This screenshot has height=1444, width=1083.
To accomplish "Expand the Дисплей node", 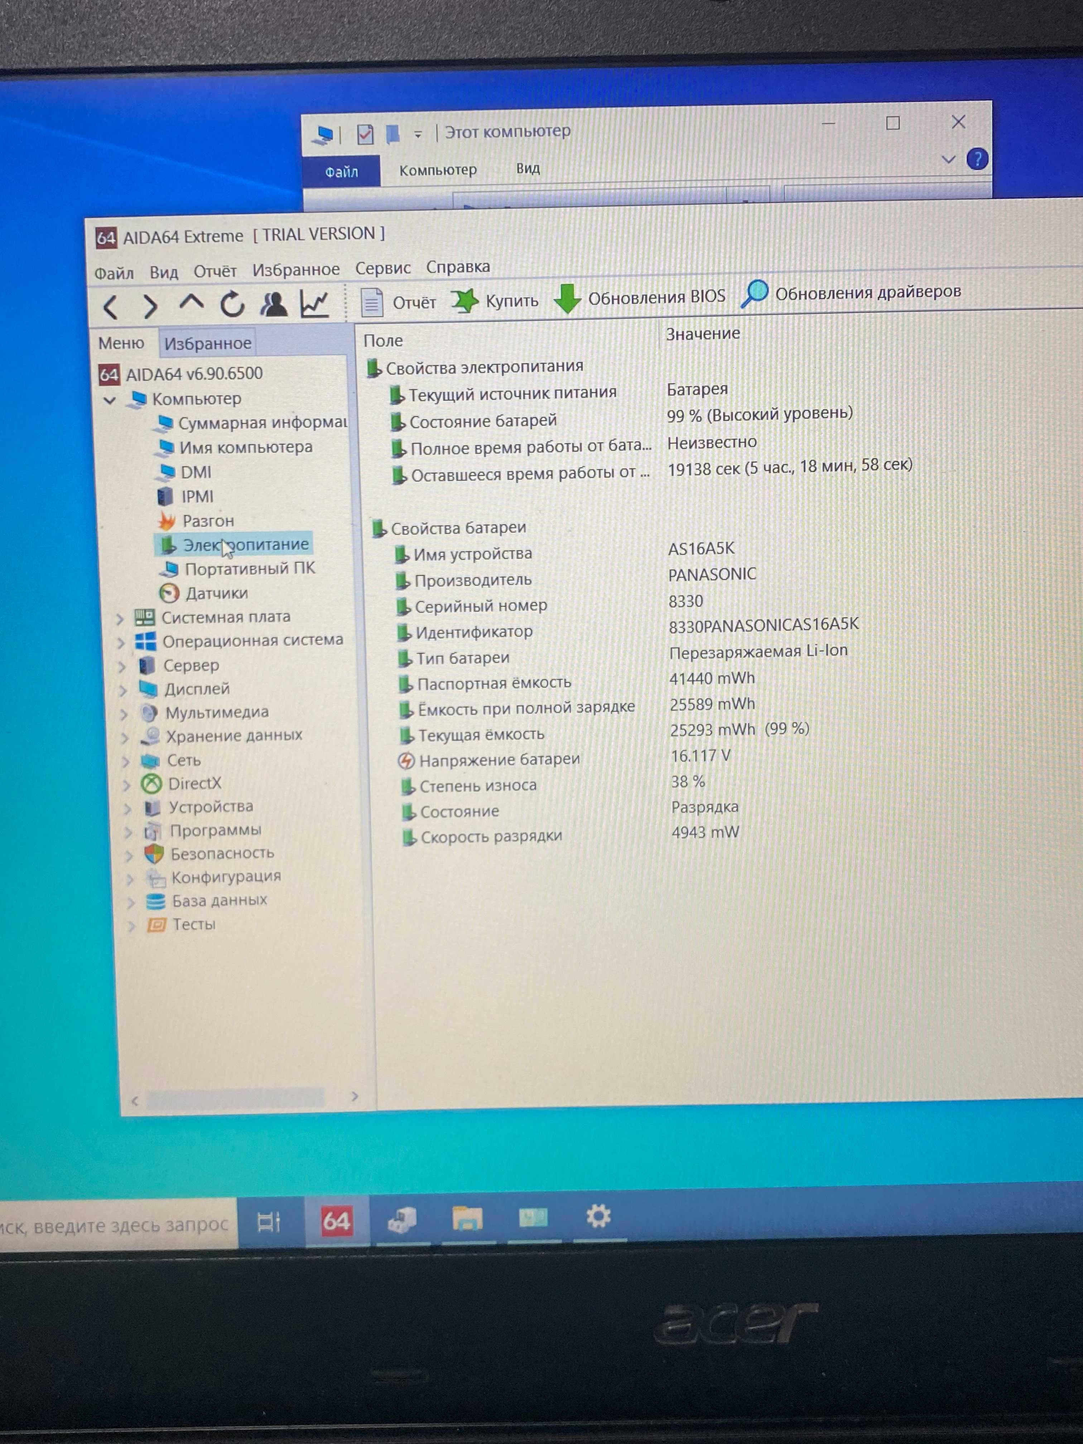I will coord(123,691).
